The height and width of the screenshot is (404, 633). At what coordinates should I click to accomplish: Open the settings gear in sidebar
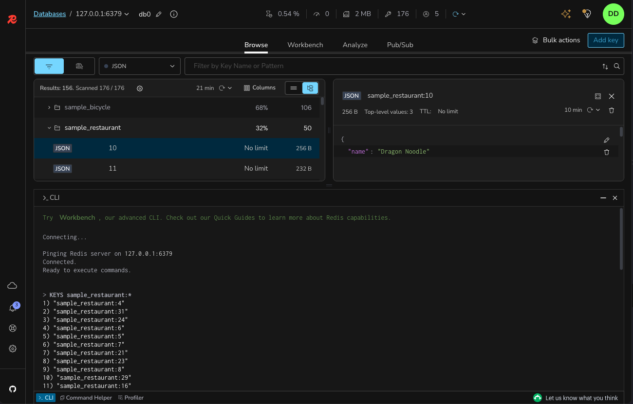point(13,349)
